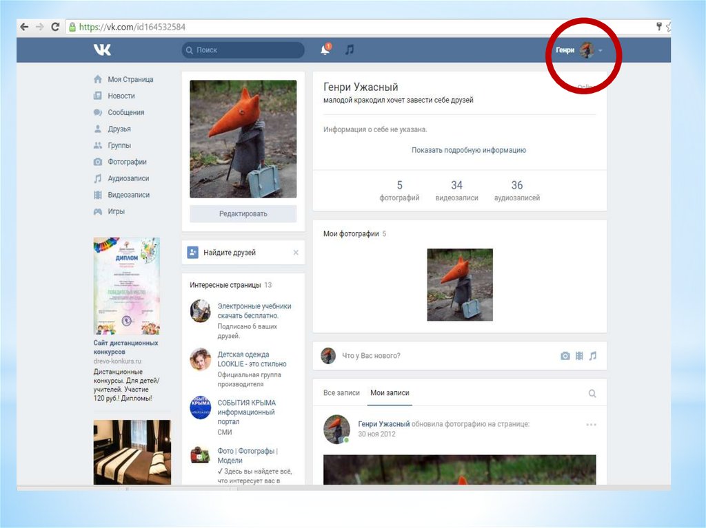Search wall posts magnifier icon
Viewport: 706px width, 528px height.
point(592,393)
